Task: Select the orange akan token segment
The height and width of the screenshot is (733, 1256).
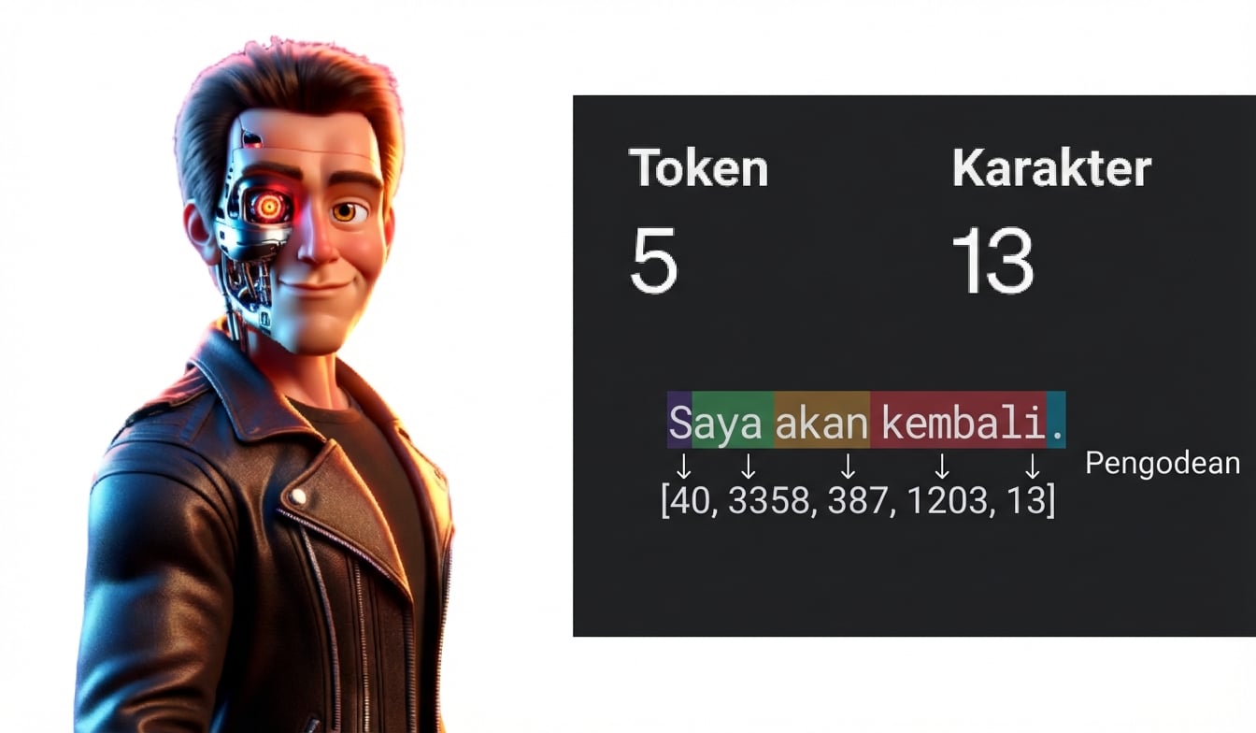Action: (822, 420)
